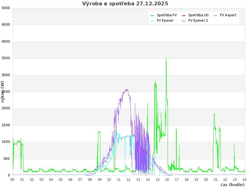
Task: Click the 2000 tick on the power axis
Action: pyautogui.click(x=6, y=108)
